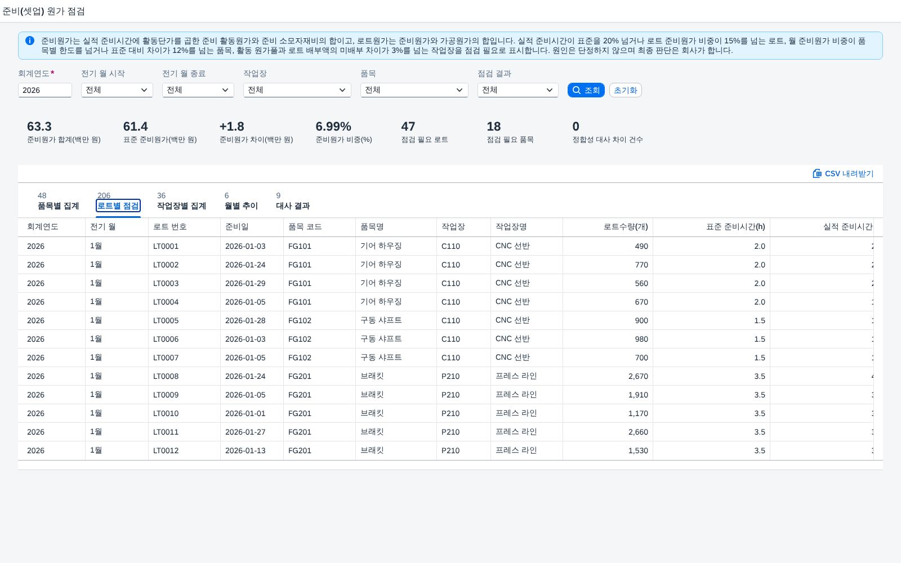Screen dimensions: 901x563
Task: Click the 점검 필요 로트 value 47
Action: [408, 127]
